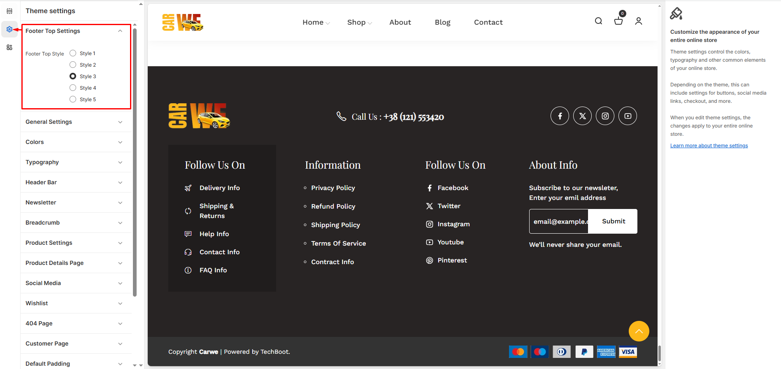Click the search magnifier icon in header

click(x=598, y=21)
